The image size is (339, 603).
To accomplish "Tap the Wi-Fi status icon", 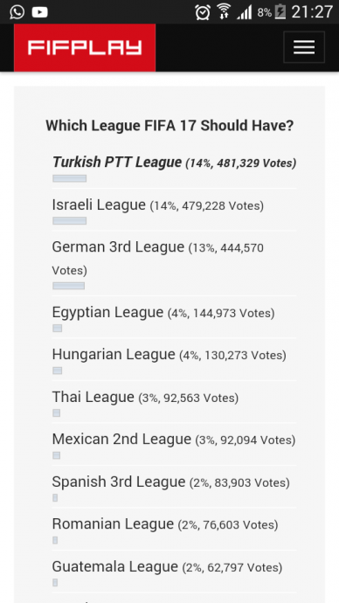I will coord(224,11).
